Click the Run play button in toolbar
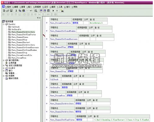The image size is (154, 122). [x=53, y=11]
